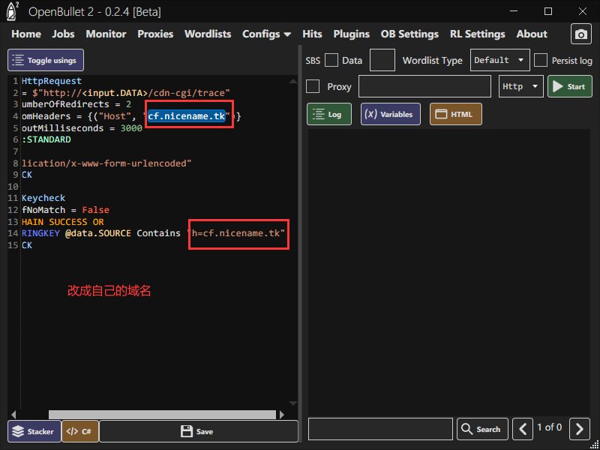The height and width of the screenshot is (450, 600).
Task: Switch to C# code view
Action: 79,431
